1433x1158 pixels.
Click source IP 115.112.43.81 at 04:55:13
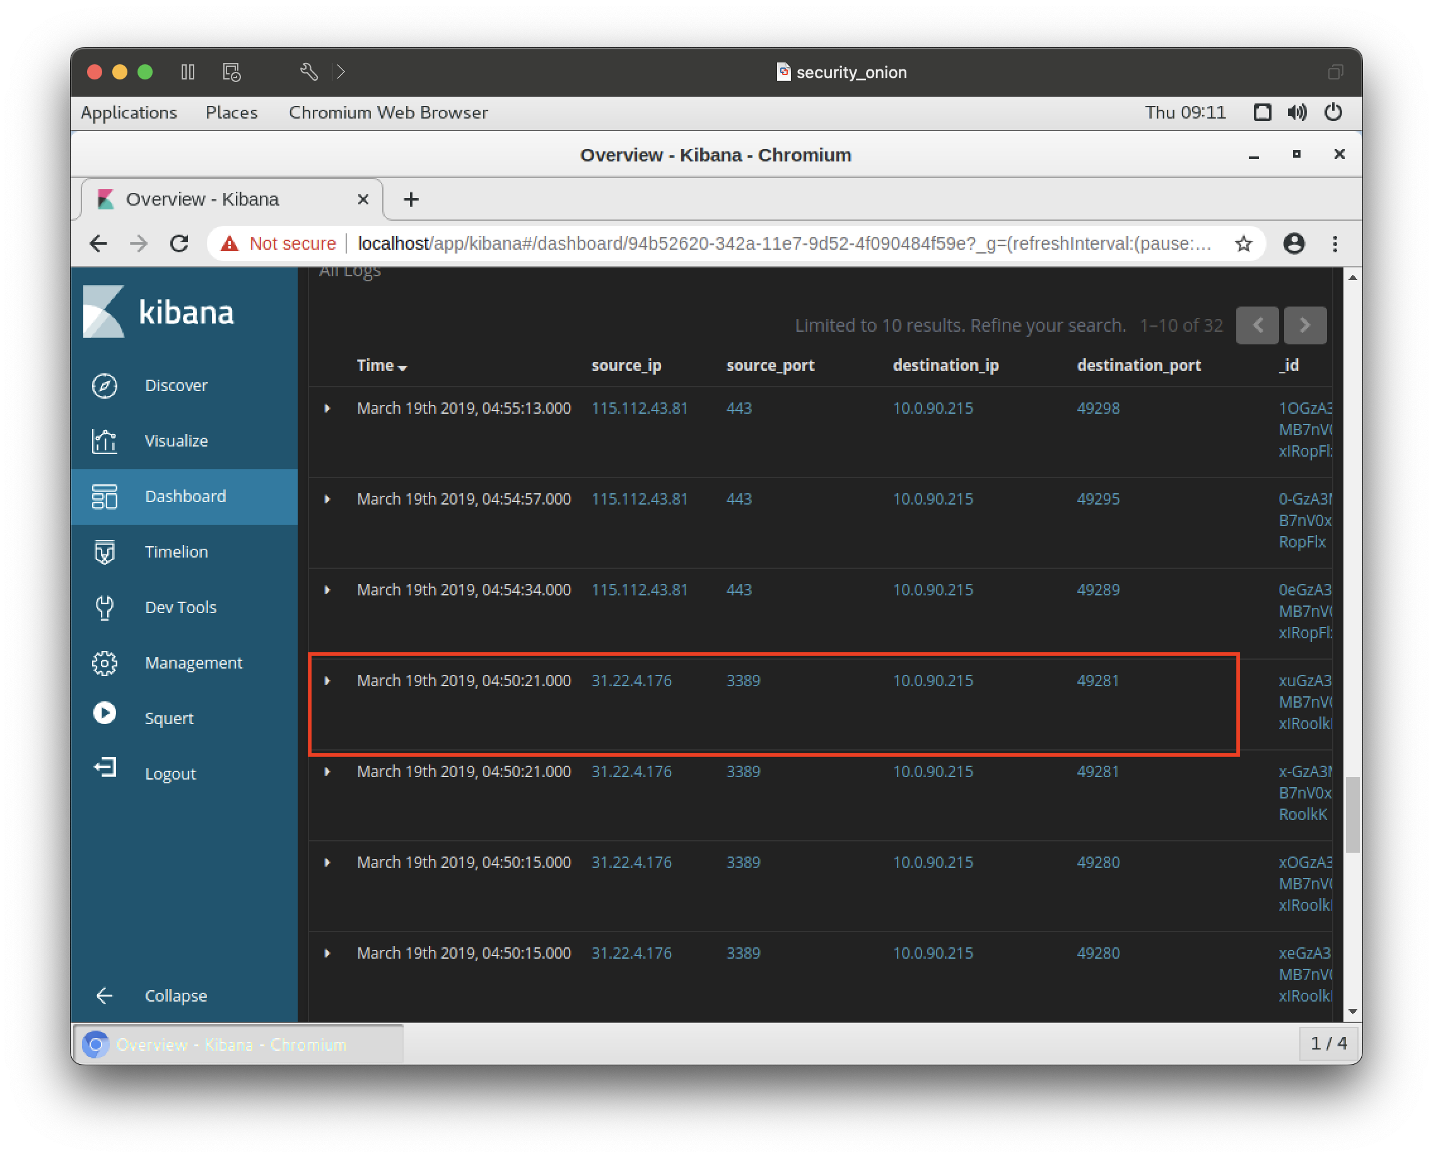(x=639, y=408)
